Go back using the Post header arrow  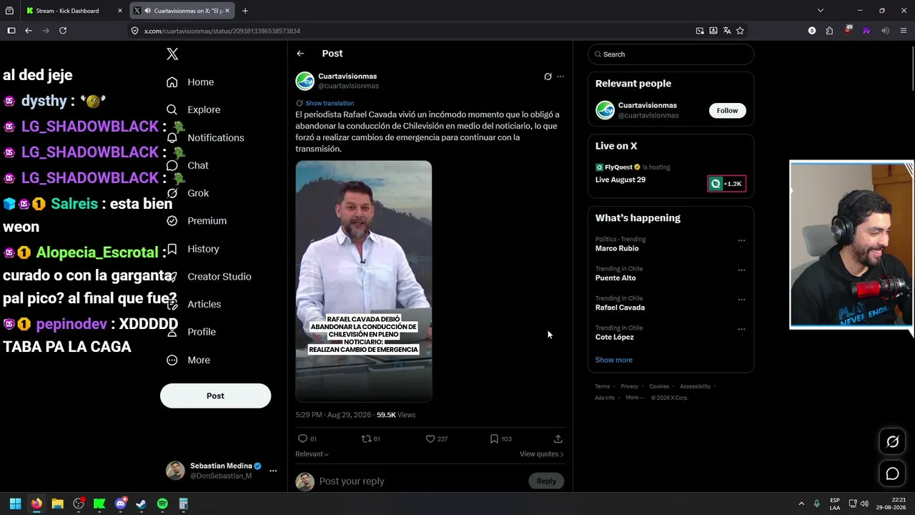pos(300,54)
